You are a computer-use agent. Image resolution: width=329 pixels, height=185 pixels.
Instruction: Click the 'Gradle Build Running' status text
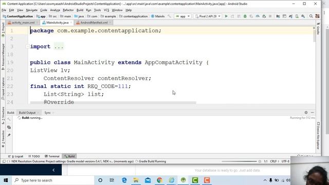pyautogui.click(x=152, y=161)
